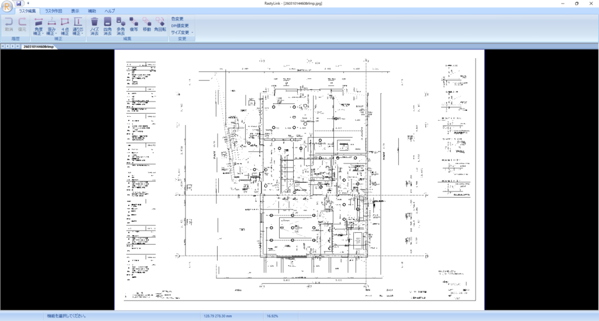Screen dimensions: 599x321
Task: Switch to the ラスタ作図 ribbon tab
Action: [53, 11]
